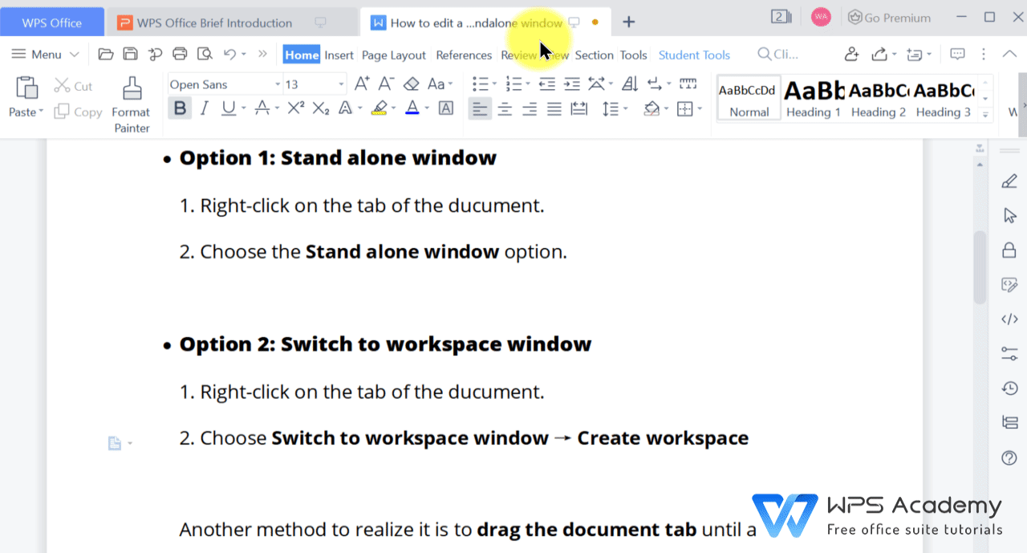Viewport: 1027px width, 553px height.
Task: Click the Go Premium button
Action: coord(891,17)
